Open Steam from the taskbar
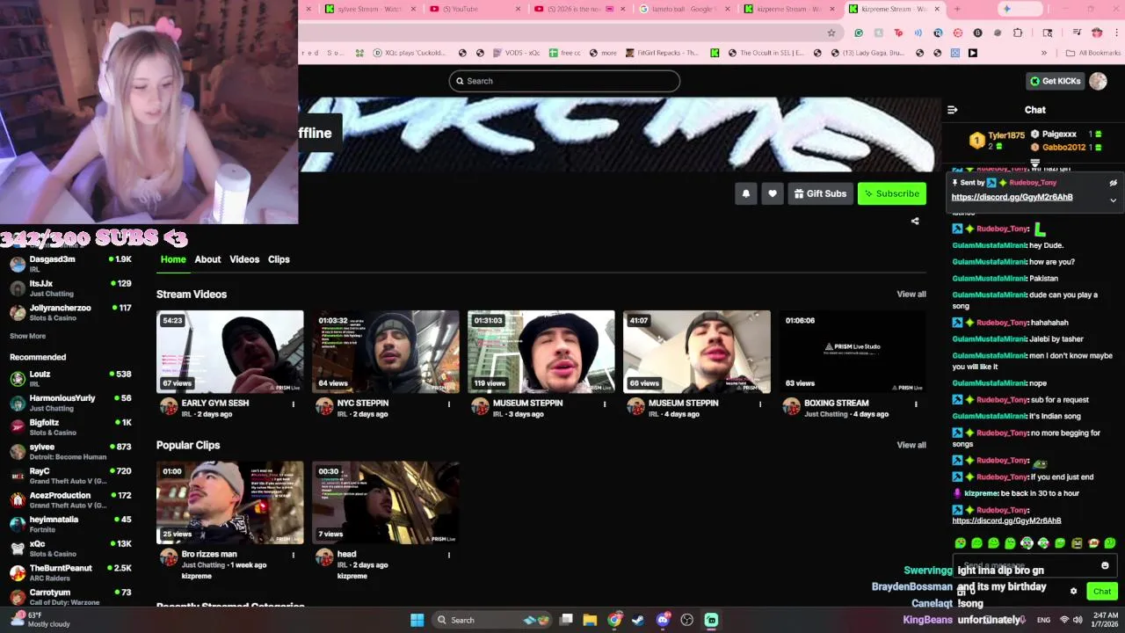 (638, 620)
